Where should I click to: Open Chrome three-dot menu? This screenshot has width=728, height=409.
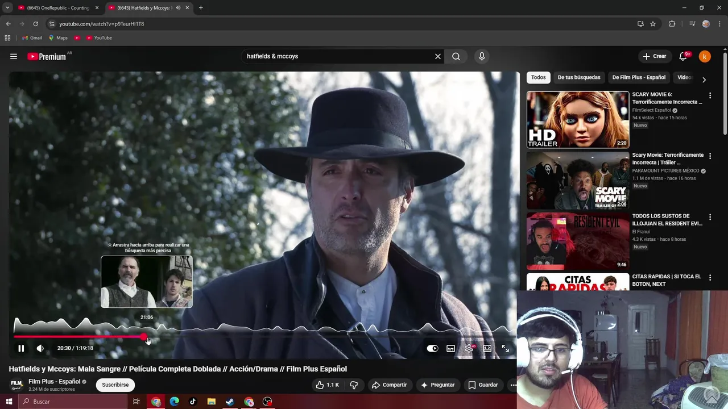tap(720, 24)
